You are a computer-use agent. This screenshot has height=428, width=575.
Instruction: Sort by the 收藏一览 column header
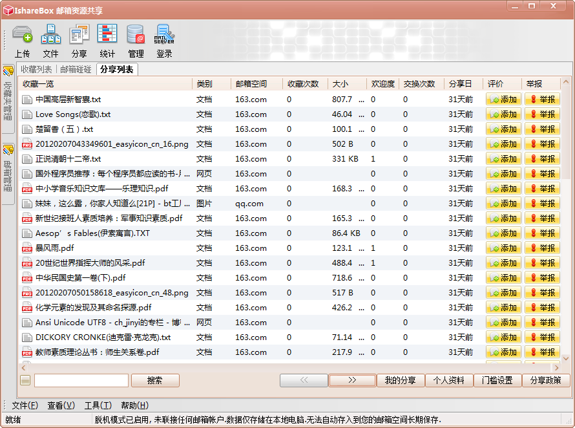(x=105, y=83)
